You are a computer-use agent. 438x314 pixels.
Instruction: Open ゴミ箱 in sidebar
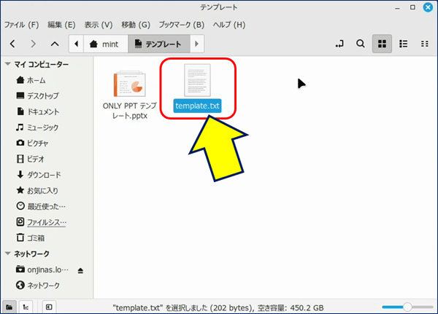[30, 238]
